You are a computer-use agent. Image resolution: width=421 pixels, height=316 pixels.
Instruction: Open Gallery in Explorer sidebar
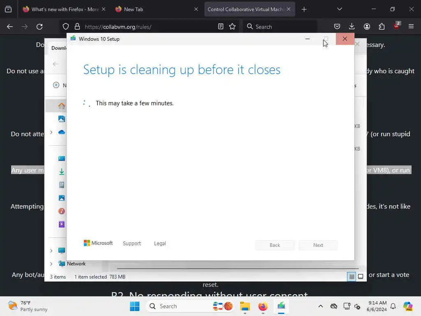pos(62,119)
